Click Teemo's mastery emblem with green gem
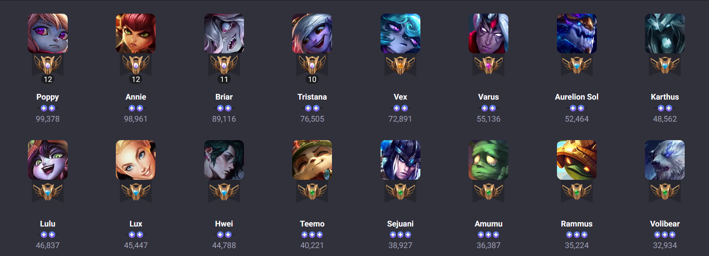Image resolution: width=709 pixels, height=256 pixels. 312,192
